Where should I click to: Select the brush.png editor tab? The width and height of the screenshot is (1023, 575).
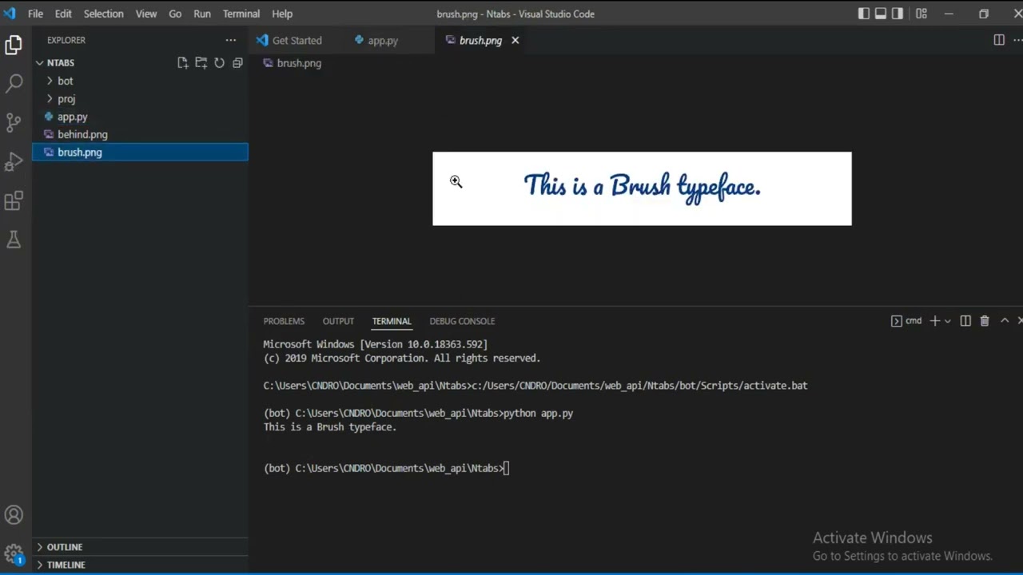coord(480,40)
